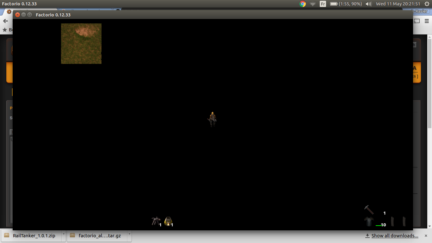Click the armor slot icon

pos(369,221)
